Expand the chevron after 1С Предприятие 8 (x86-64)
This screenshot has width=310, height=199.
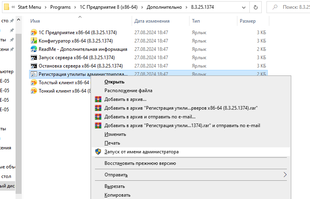[x=142, y=7]
